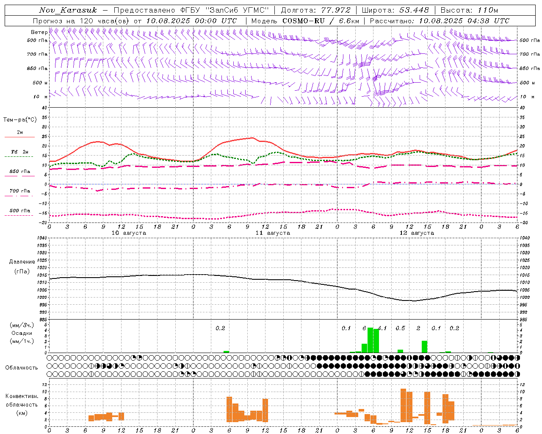This screenshot has height=434, width=542.
Task: Click the green precipitation bar on 11 августа
Action: point(226,352)
